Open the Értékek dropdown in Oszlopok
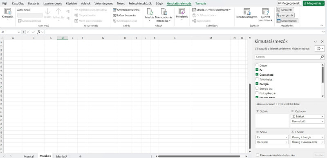This screenshot has width=327, height=158. point(323,117)
